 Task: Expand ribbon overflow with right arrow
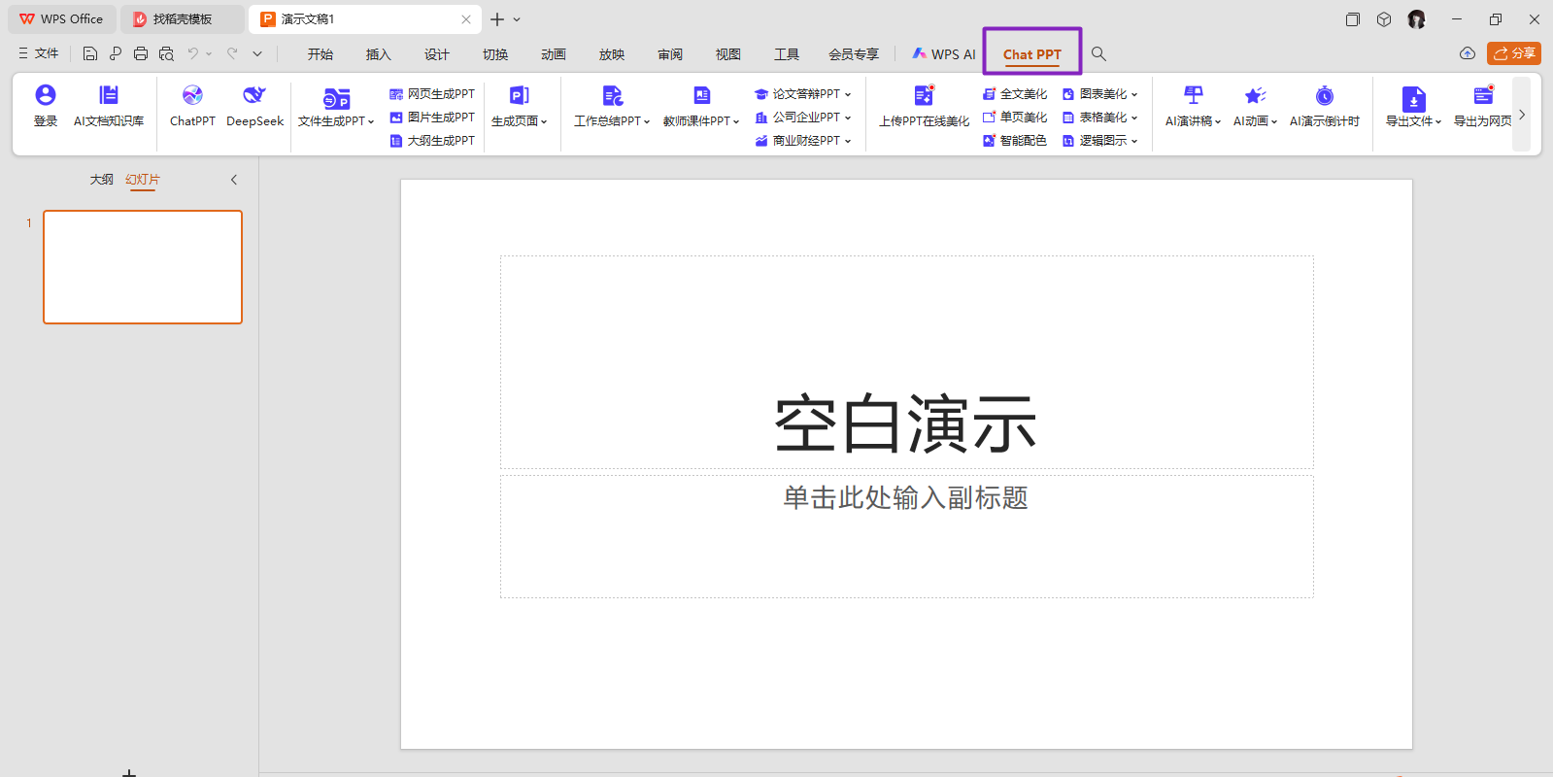coord(1522,115)
